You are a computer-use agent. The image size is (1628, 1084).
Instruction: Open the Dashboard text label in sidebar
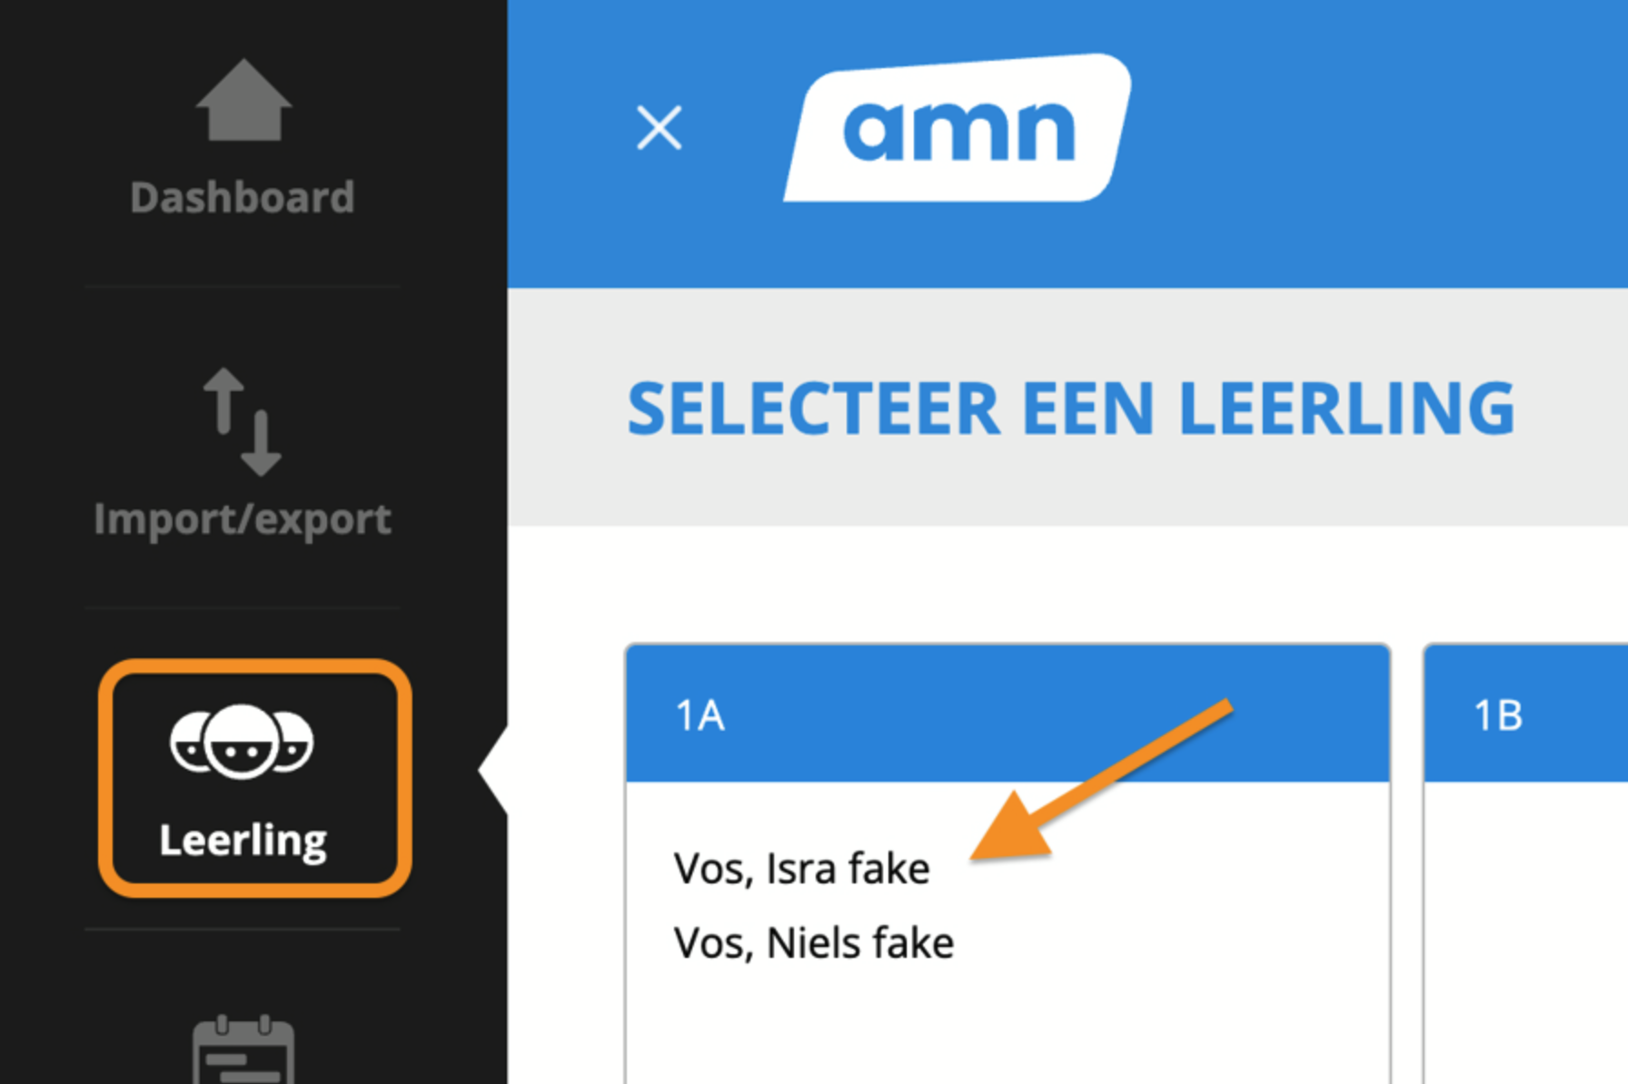[243, 197]
